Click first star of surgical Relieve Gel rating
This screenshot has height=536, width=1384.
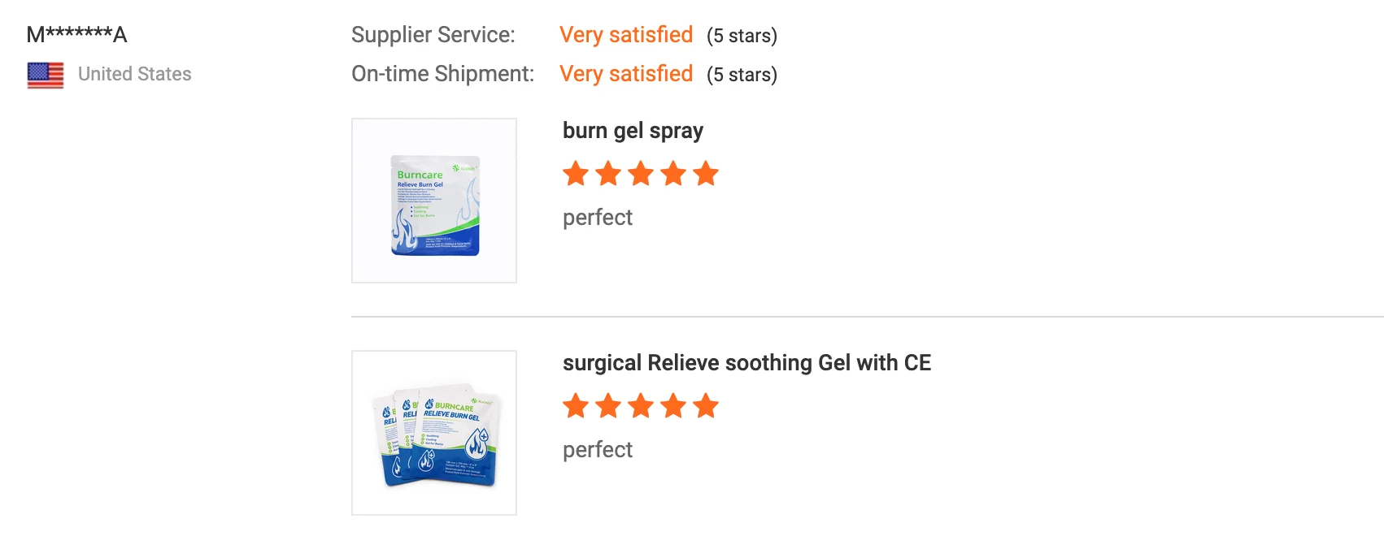tap(576, 405)
